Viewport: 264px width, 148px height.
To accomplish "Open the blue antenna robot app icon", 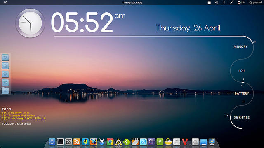I will (102, 141).
